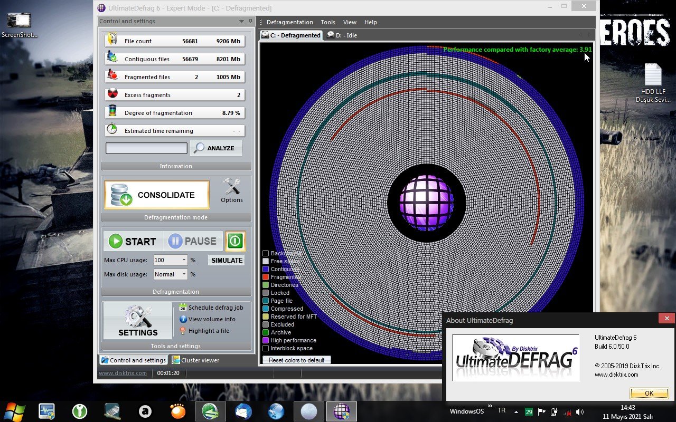Open the resource monitor taskbar icon next to Start
Screen dimensions: 676x422
pyautogui.click(x=46, y=411)
